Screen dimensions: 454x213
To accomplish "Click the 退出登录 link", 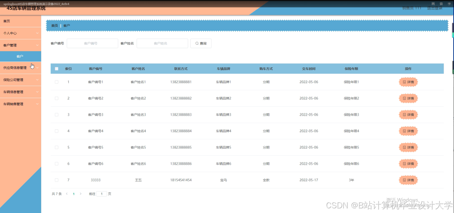I will [x=435, y=8].
